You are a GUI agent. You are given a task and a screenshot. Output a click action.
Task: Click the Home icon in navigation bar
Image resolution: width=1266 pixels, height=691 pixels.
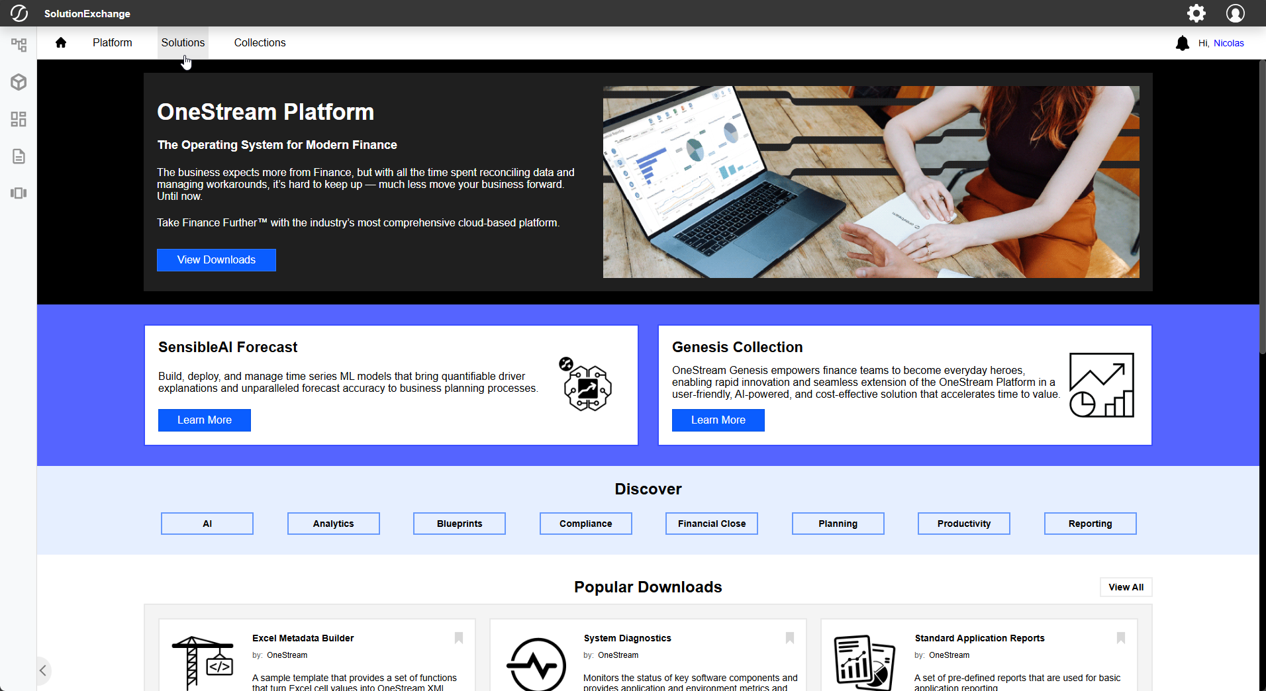[61, 43]
